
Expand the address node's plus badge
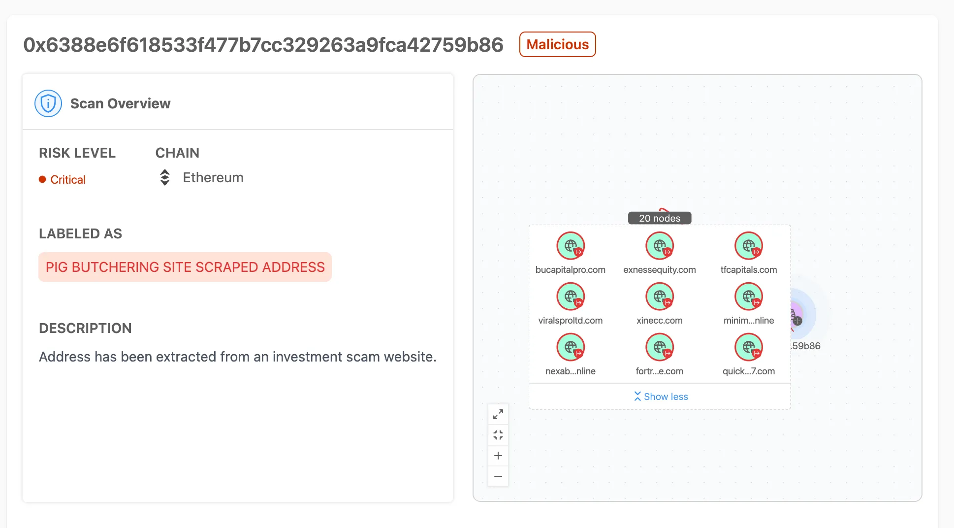798,321
